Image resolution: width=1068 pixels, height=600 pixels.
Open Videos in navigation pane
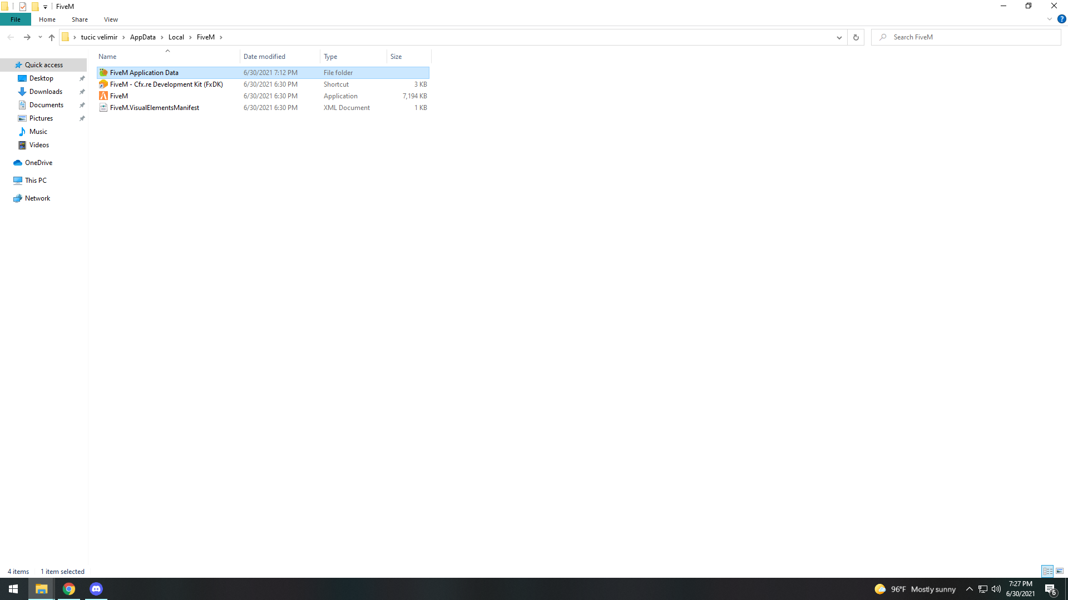pyautogui.click(x=39, y=145)
